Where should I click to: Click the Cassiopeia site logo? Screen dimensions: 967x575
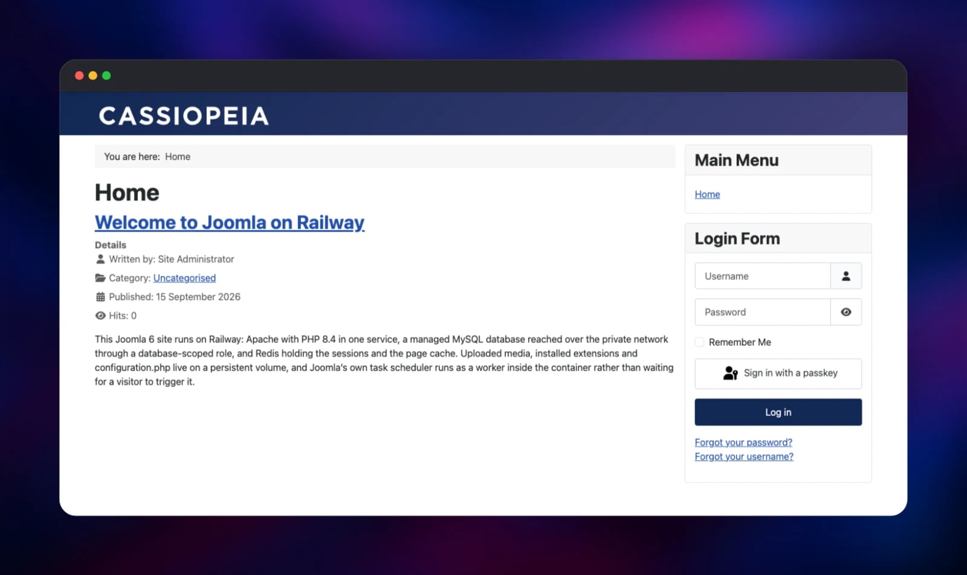click(184, 116)
